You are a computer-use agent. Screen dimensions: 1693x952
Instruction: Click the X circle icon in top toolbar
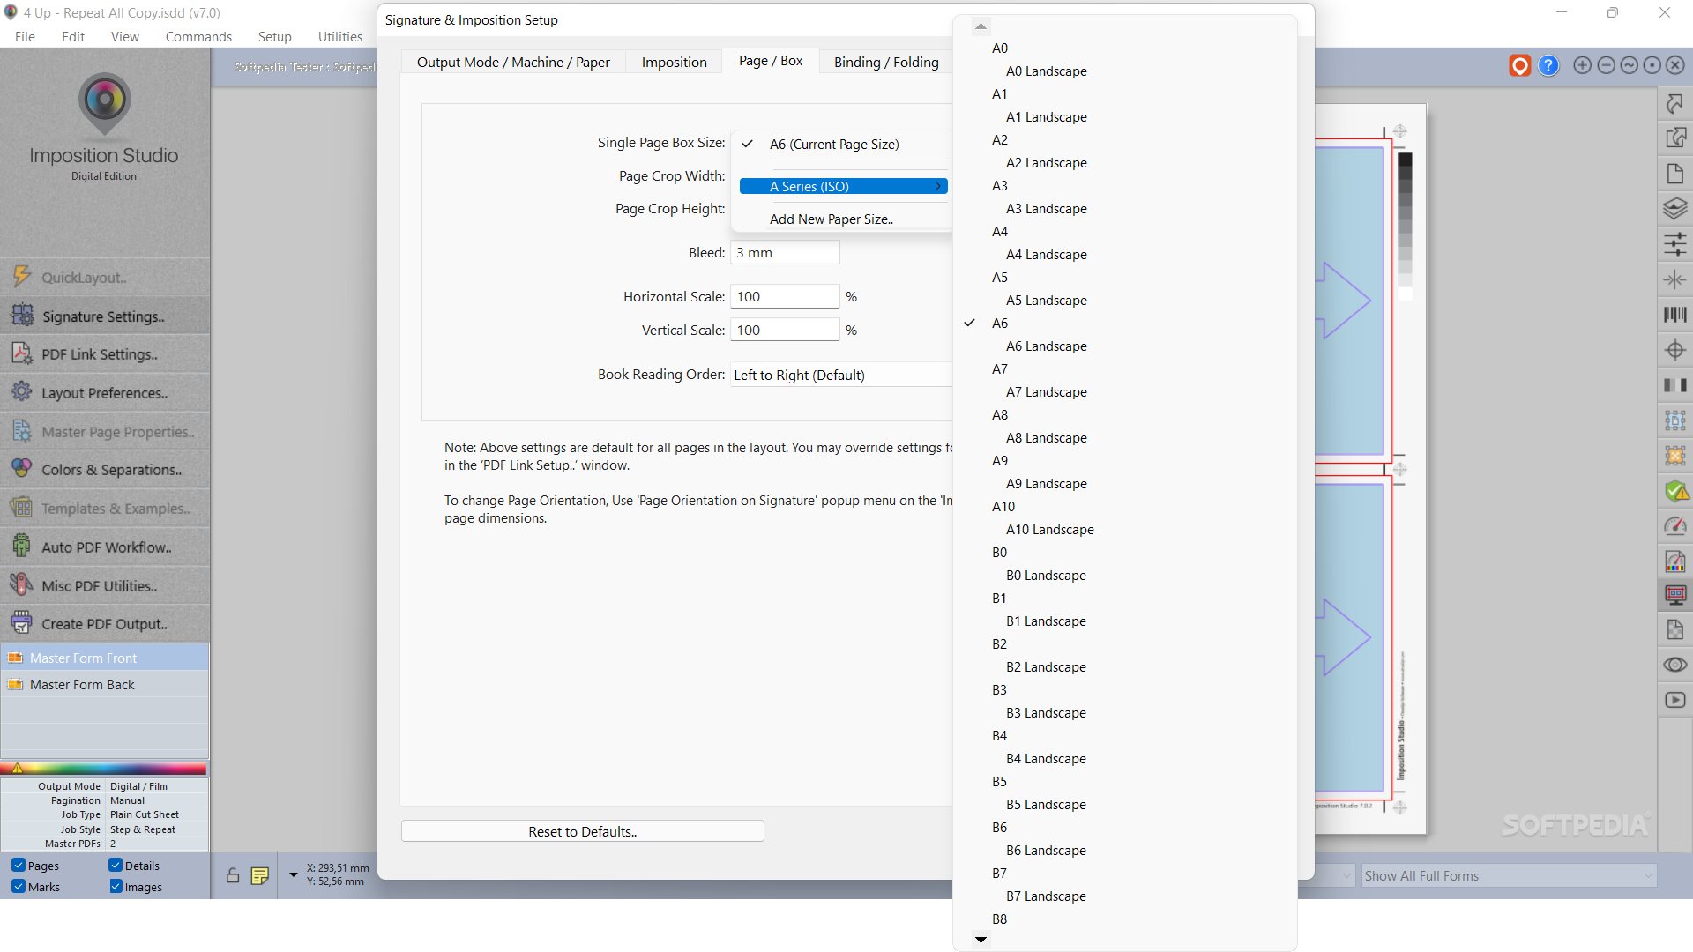pos(1674,65)
